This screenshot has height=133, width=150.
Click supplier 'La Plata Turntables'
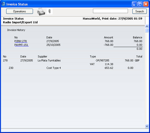(49, 60)
